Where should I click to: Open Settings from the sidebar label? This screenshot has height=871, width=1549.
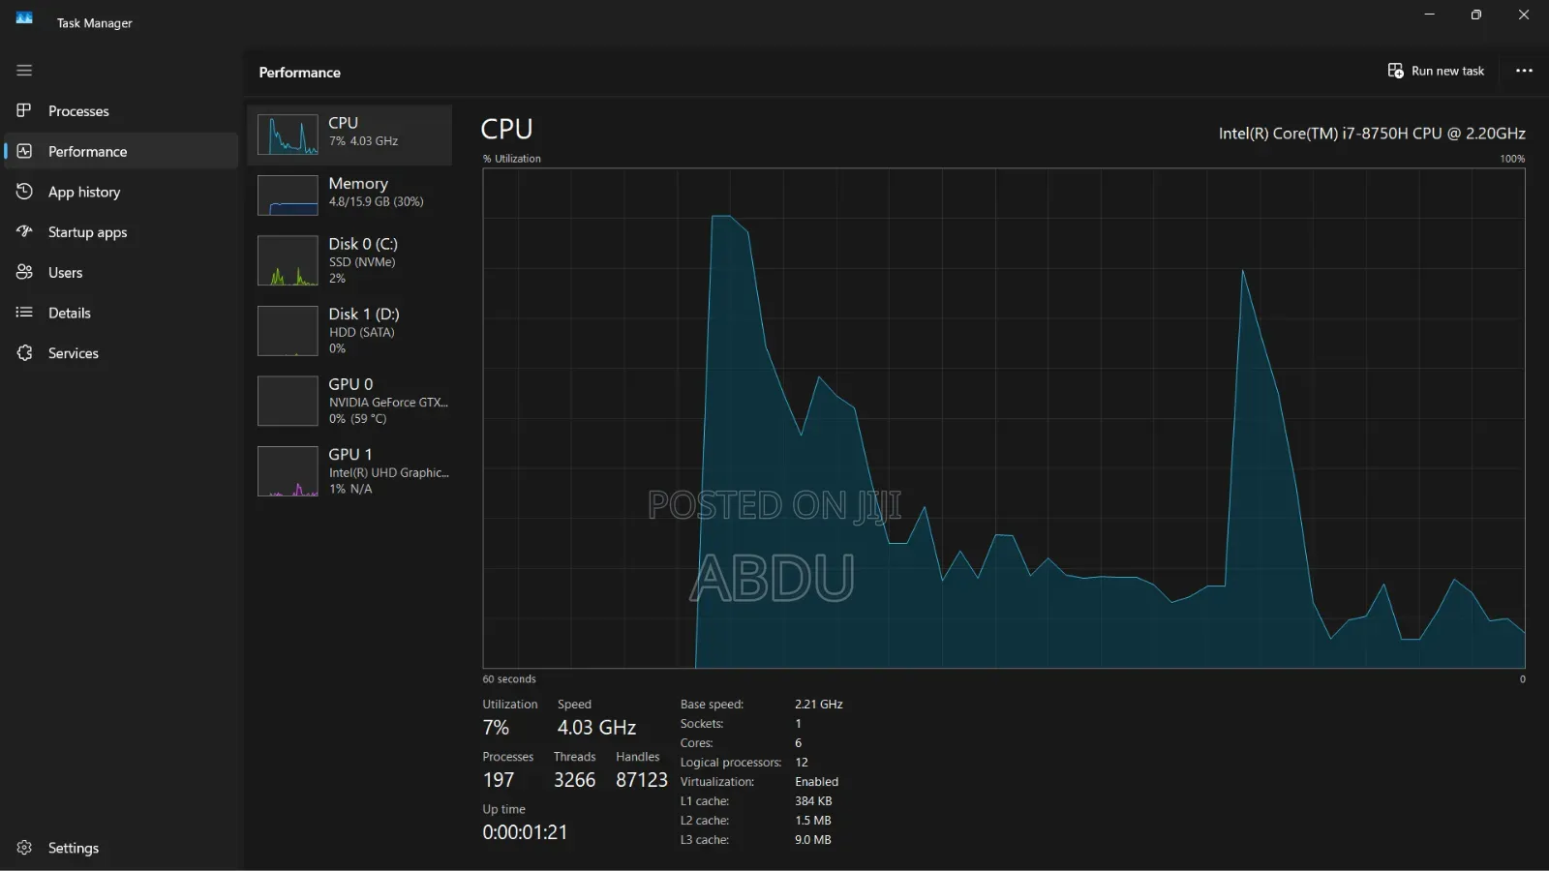pos(74,848)
